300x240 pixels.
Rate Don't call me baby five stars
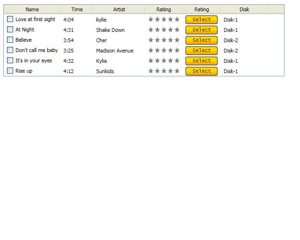click(177, 50)
